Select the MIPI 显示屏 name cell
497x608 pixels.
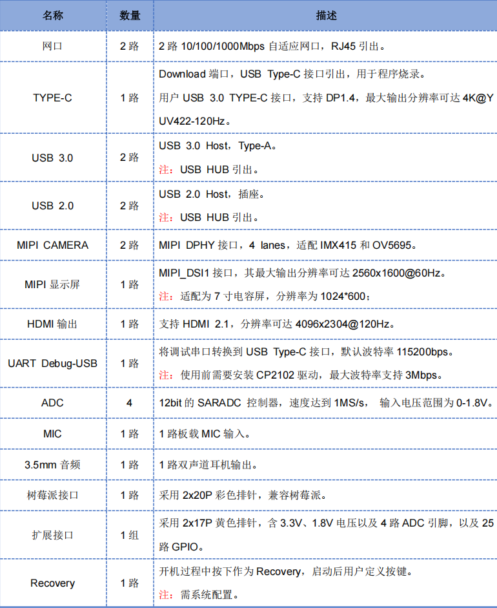point(53,284)
